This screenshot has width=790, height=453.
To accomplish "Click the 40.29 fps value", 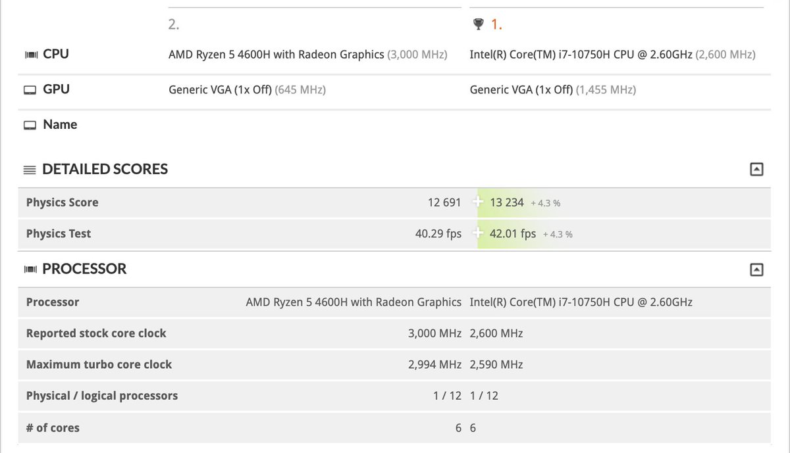I will point(438,233).
